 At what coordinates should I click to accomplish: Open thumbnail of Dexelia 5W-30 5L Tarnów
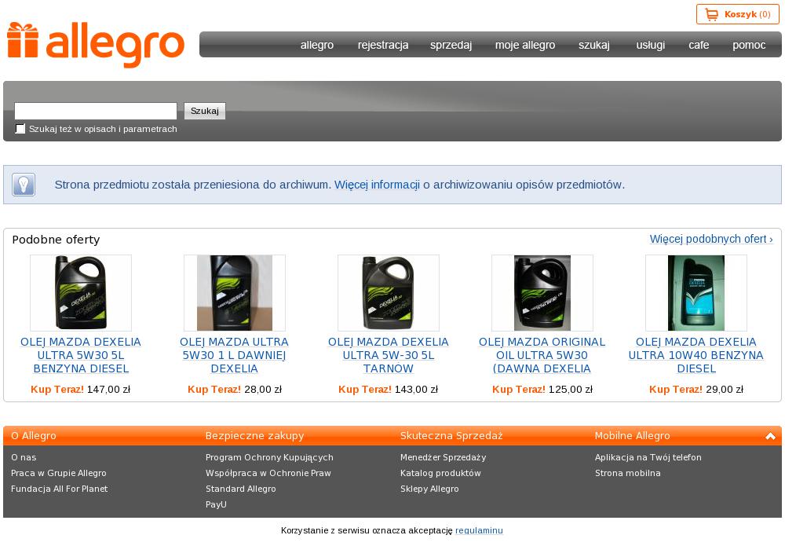click(x=389, y=292)
